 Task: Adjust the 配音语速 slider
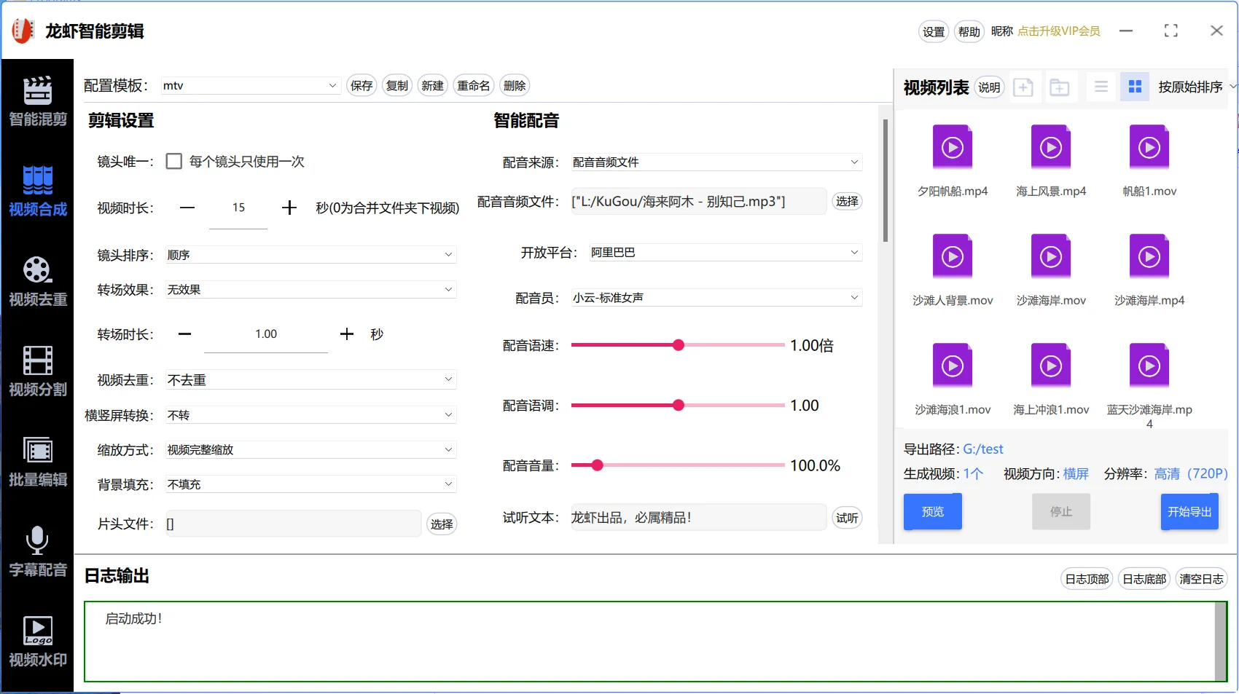coord(678,345)
